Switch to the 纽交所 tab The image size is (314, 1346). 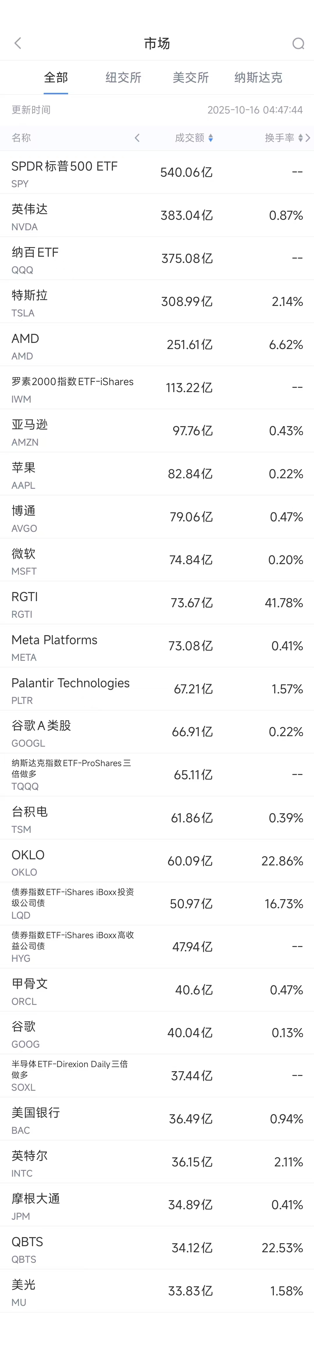tap(123, 78)
